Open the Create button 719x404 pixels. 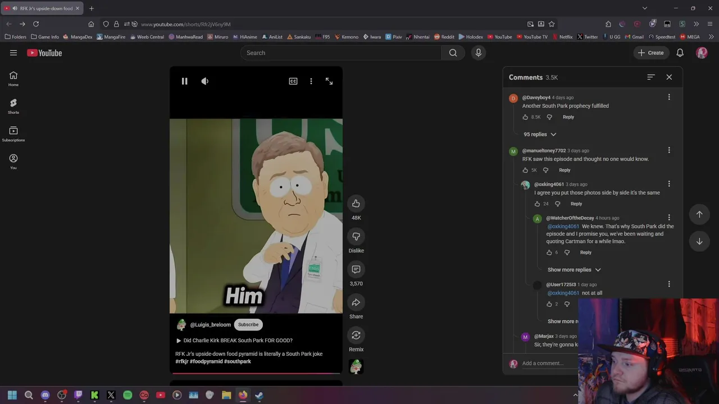click(x=650, y=53)
